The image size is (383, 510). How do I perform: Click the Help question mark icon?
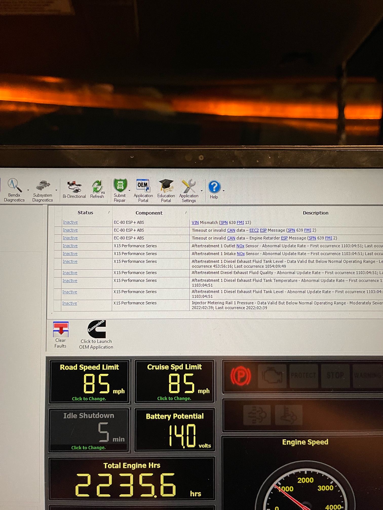coord(214,187)
